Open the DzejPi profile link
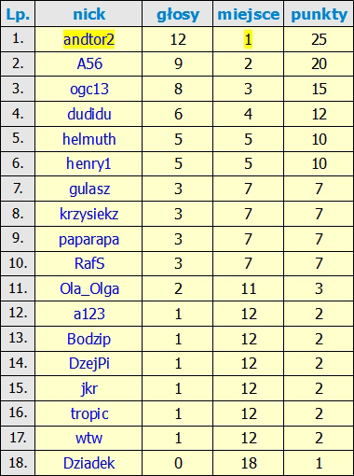354x476 pixels. pos(89,364)
